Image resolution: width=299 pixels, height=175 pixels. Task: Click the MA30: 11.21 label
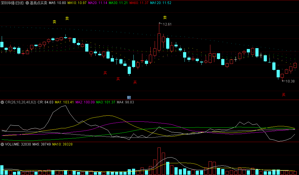point(118,3)
